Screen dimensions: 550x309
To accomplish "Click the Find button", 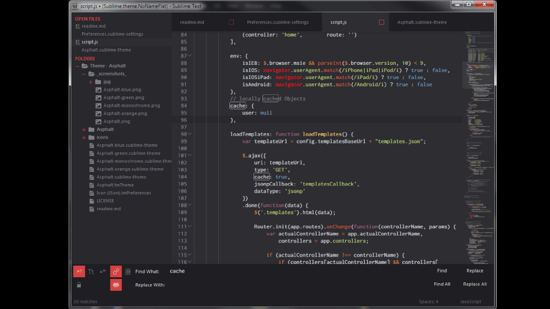I will 442,271.
